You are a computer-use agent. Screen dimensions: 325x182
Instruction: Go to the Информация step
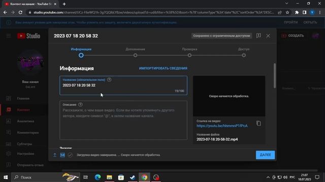pos(81,53)
